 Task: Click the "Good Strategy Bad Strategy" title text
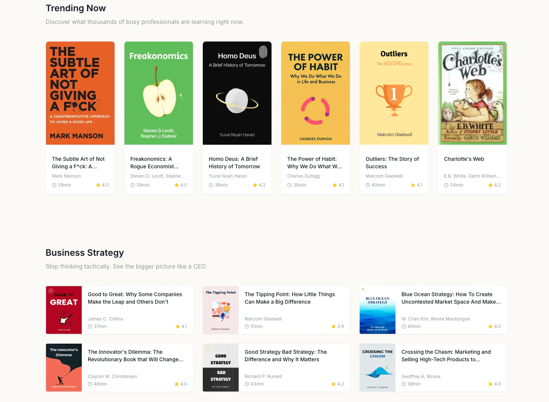pyautogui.click(x=286, y=356)
